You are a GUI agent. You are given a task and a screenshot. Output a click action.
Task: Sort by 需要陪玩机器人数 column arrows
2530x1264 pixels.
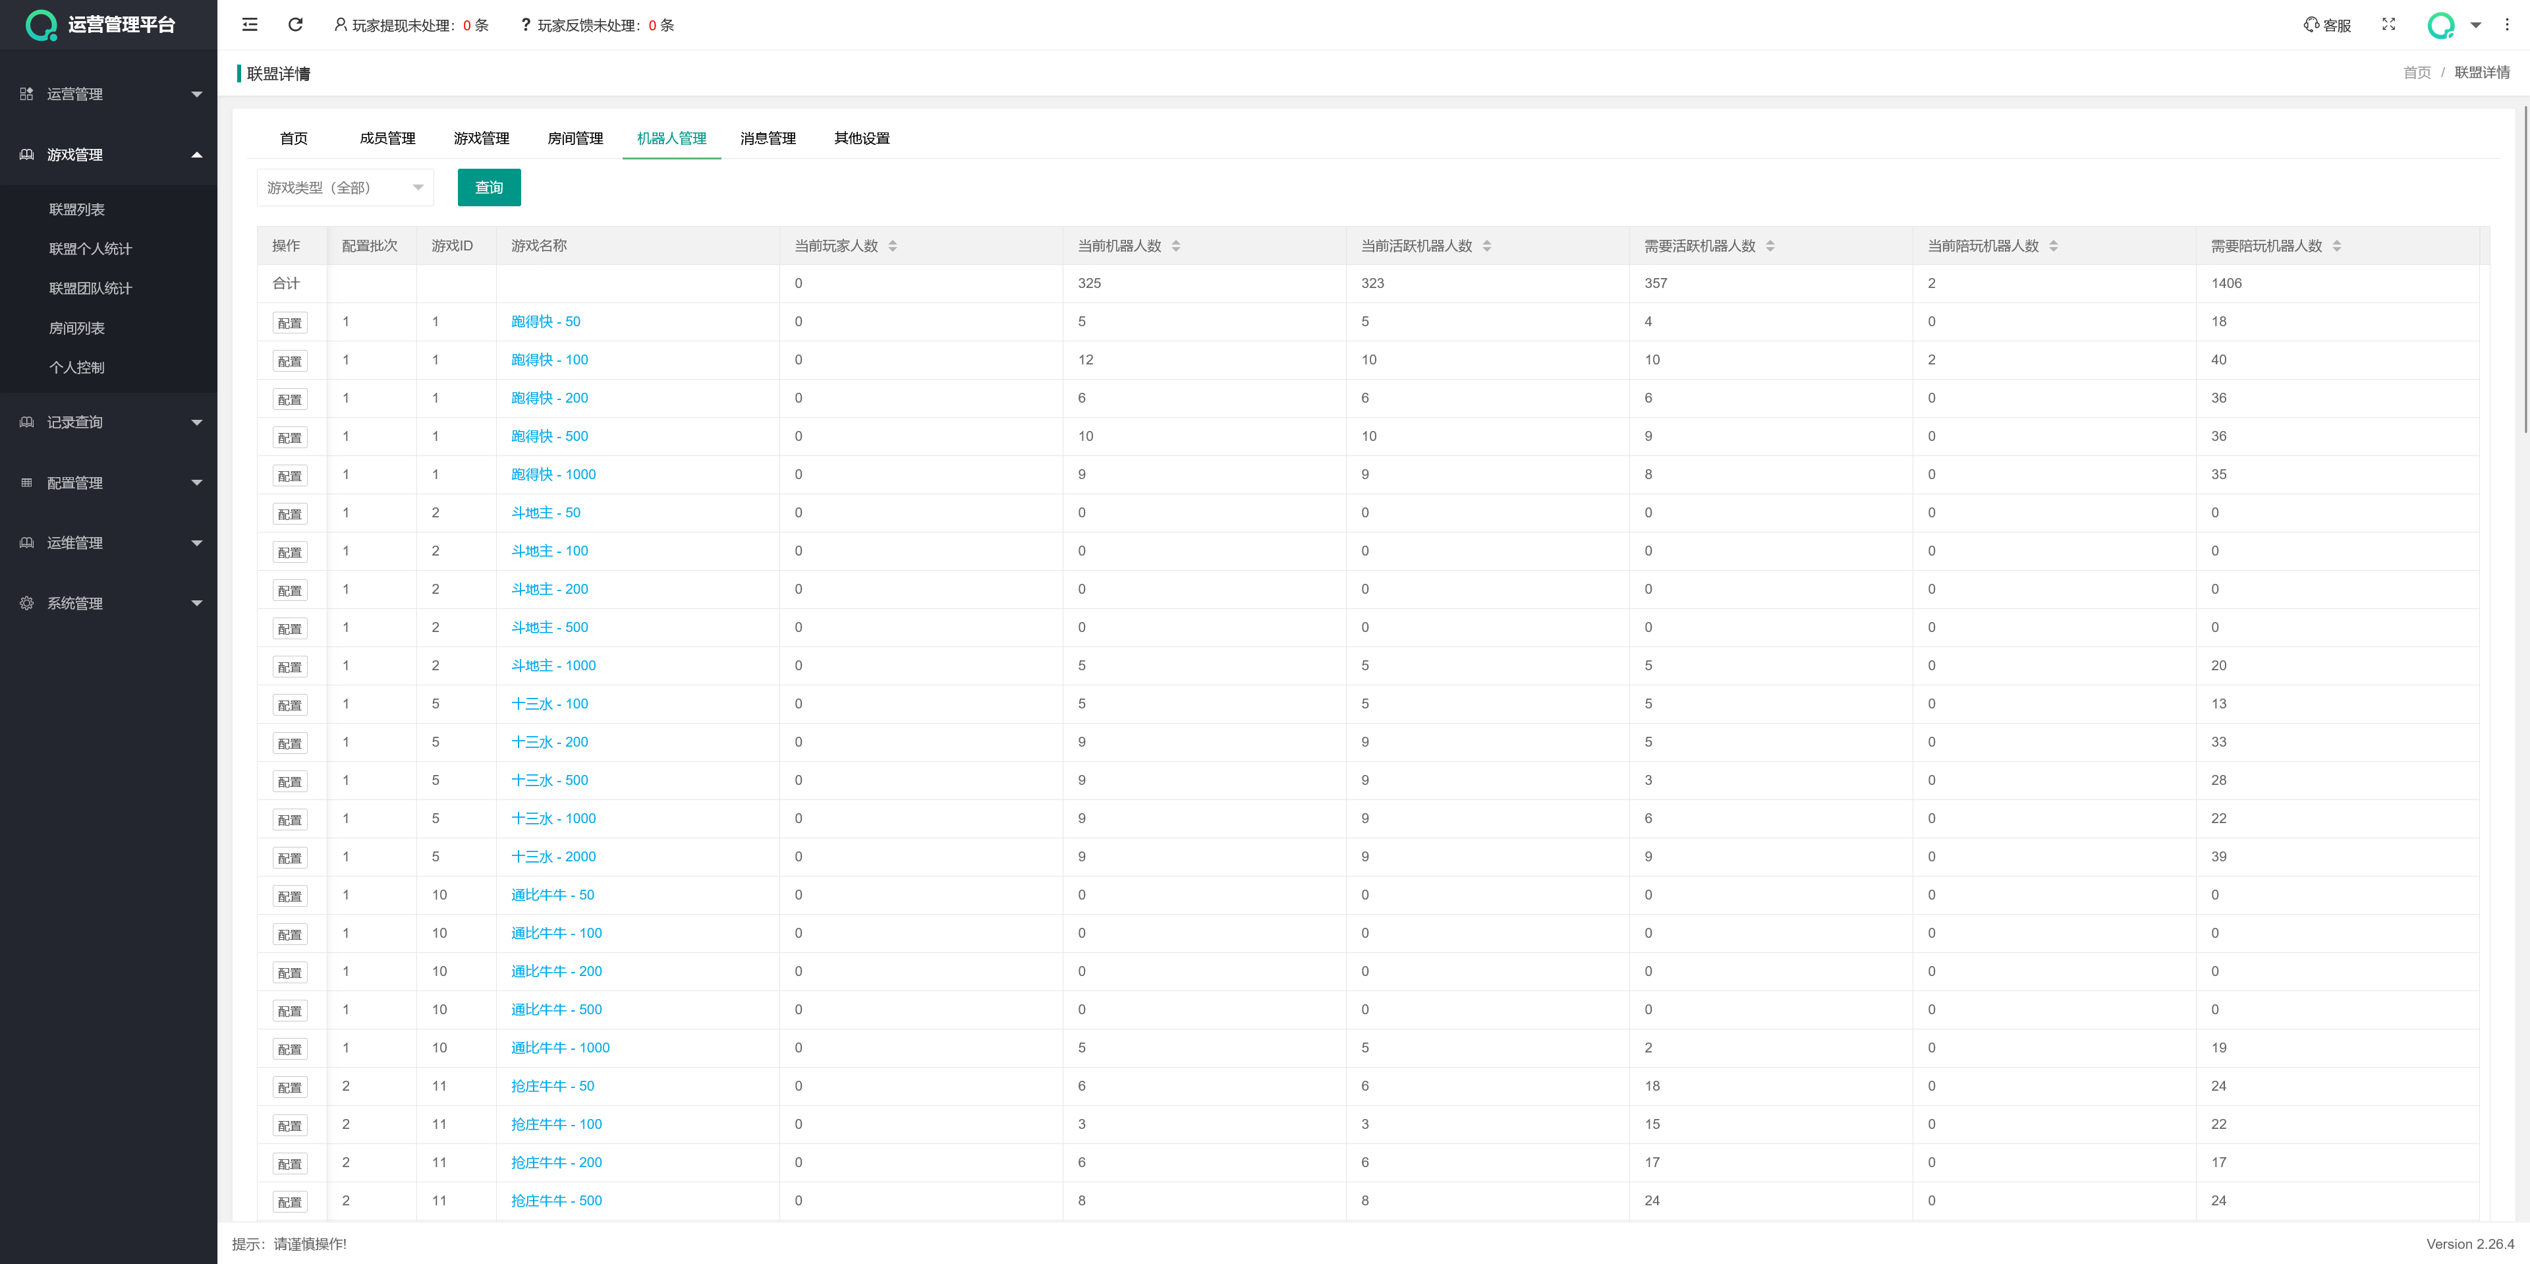coord(2336,246)
